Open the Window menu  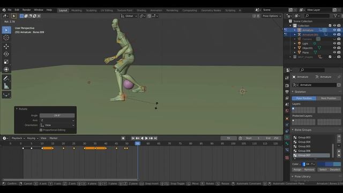pyautogui.click(x=39, y=10)
